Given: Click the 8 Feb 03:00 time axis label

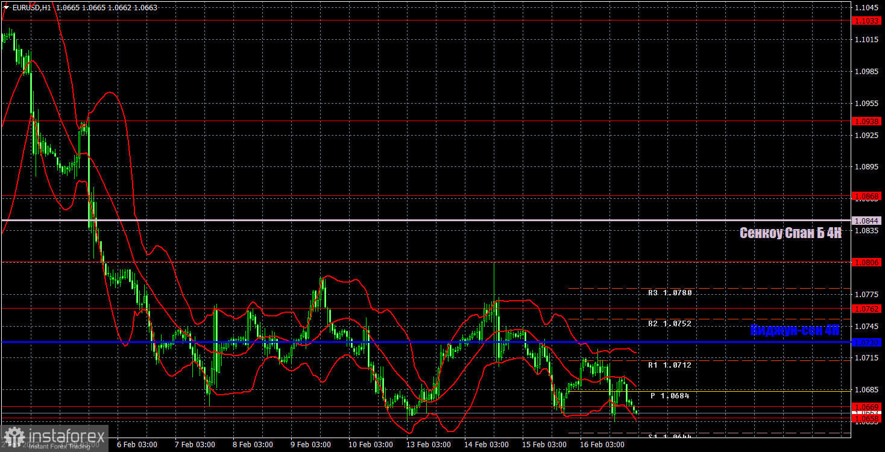Looking at the screenshot, I should (252, 445).
